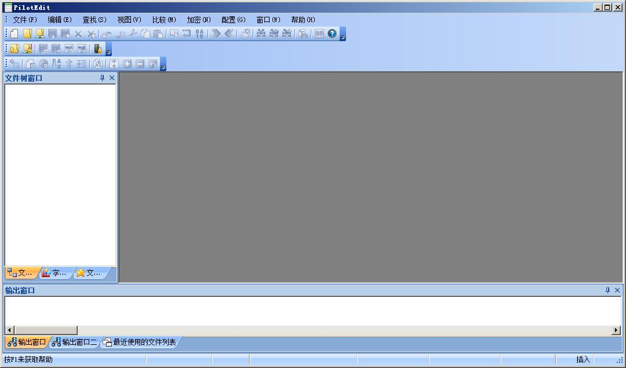
Task: Click the output scrollbar right arrow
Action: point(616,330)
